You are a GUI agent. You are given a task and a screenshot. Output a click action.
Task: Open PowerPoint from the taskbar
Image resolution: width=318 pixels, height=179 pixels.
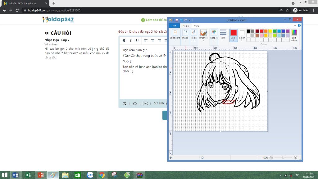[x=41, y=175]
